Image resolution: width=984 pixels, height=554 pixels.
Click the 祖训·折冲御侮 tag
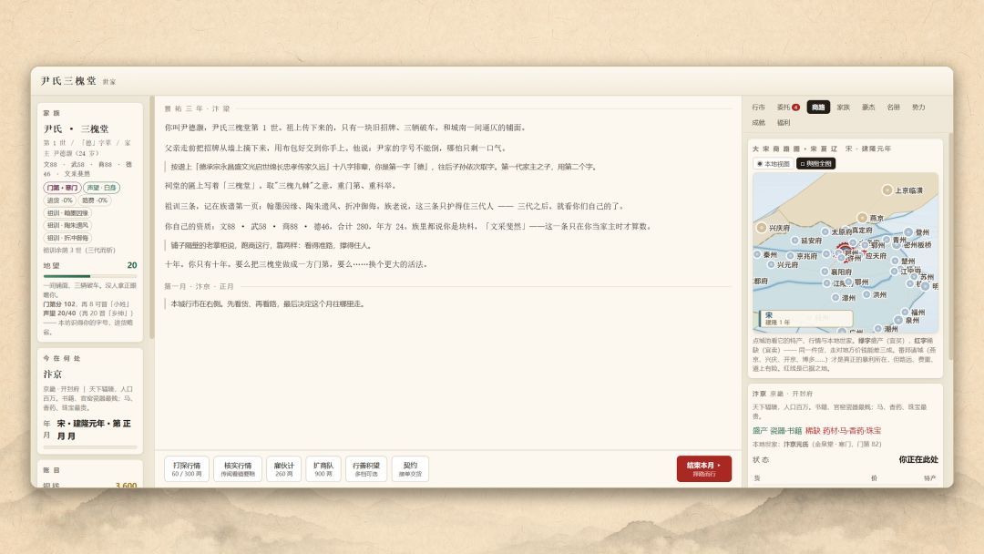[x=67, y=238]
